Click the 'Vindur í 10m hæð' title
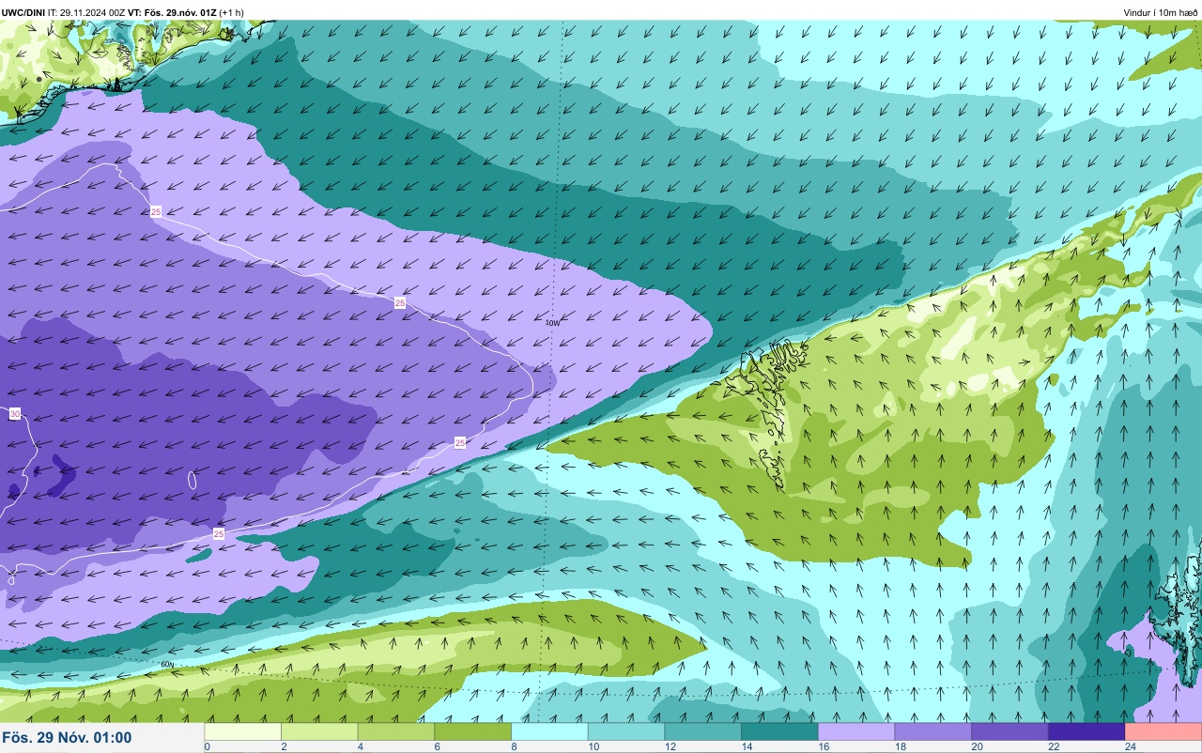This screenshot has height=753, width=1202. point(1161,12)
